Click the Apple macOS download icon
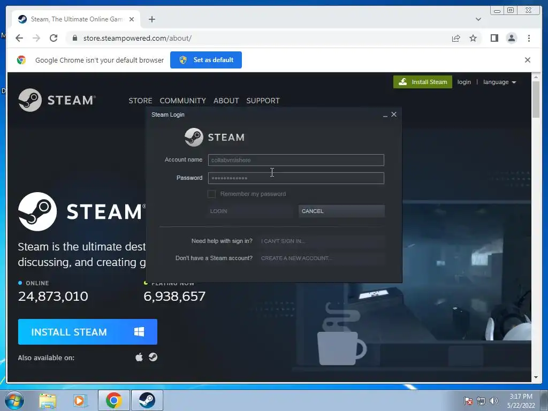The image size is (548, 411). 139,357
